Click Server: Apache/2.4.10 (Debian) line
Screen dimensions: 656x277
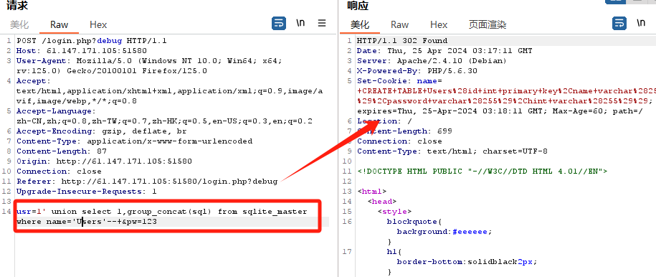coord(432,61)
